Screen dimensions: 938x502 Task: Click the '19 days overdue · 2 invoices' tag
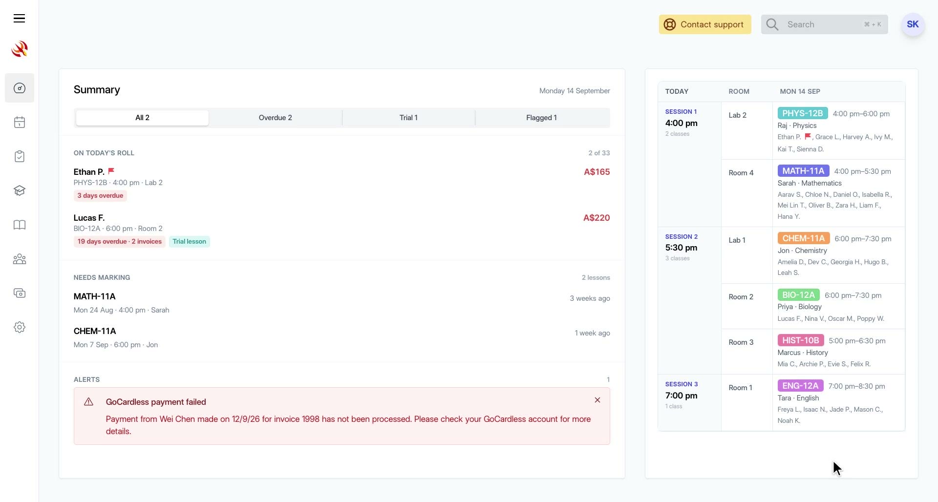pyautogui.click(x=119, y=241)
